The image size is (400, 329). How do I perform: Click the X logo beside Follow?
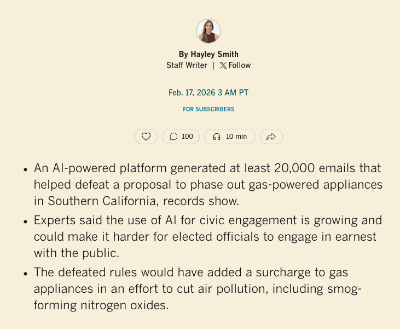point(223,65)
